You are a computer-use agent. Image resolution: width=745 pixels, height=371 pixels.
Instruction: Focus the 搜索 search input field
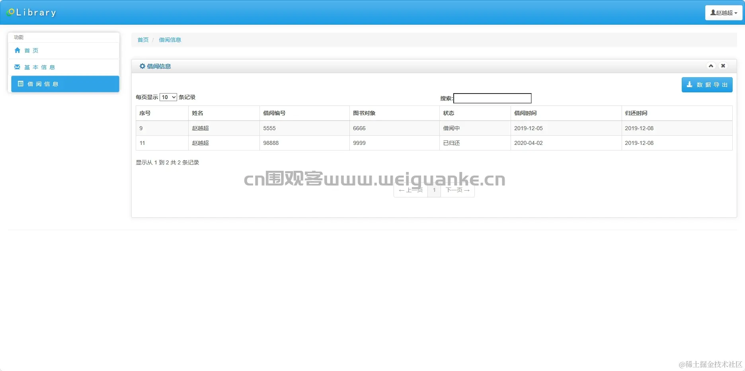[x=492, y=98]
